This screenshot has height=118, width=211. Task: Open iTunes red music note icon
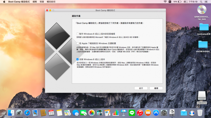coord(140,113)
